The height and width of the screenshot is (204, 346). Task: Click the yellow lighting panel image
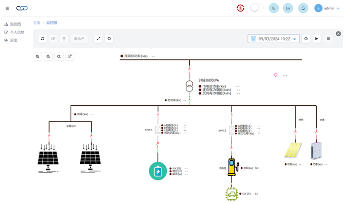point(293,150)
